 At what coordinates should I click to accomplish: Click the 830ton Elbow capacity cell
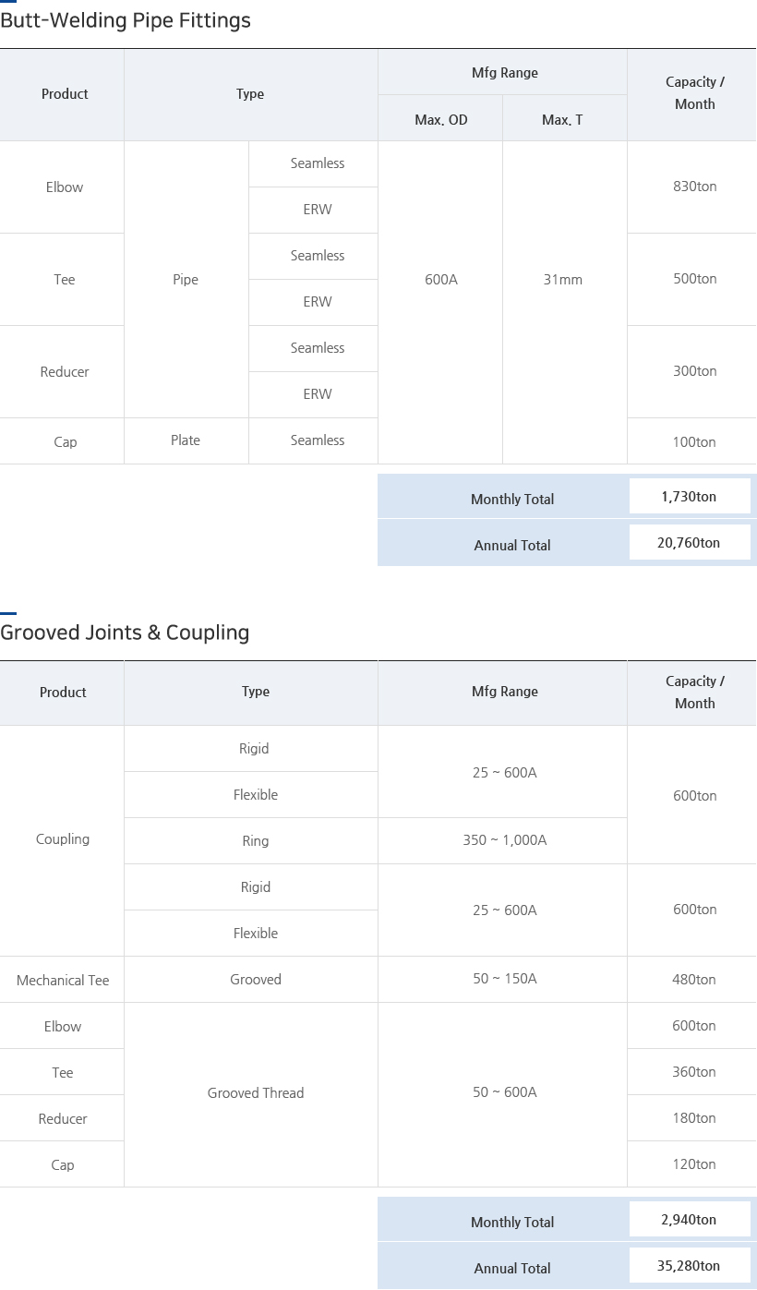pos(694,187)
